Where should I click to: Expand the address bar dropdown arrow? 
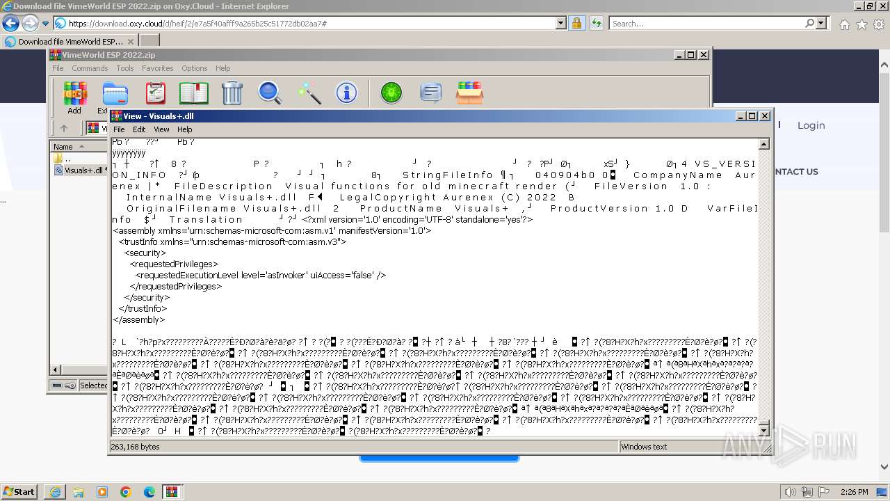click(561, 23)
